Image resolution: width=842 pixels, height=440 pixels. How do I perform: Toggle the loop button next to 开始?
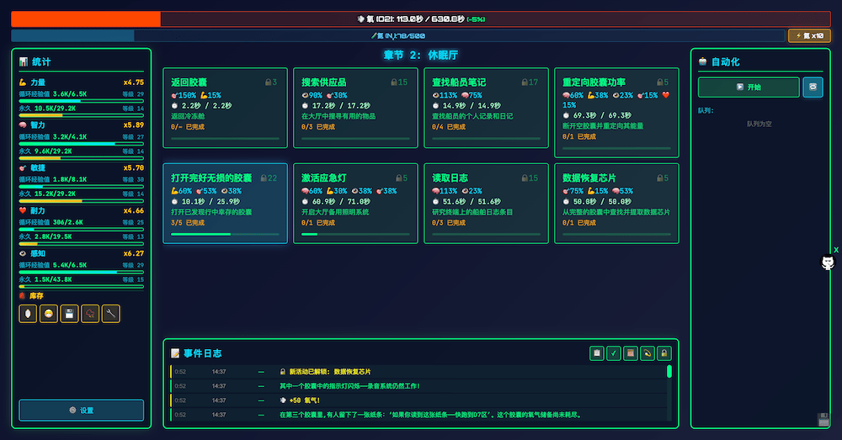pyautogui.click(x=813, y=87)
